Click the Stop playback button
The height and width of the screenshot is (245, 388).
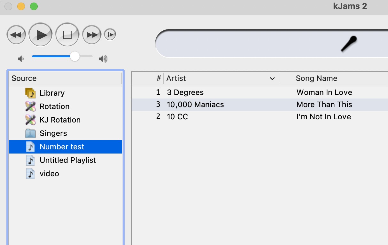click(x=67, y=35)
